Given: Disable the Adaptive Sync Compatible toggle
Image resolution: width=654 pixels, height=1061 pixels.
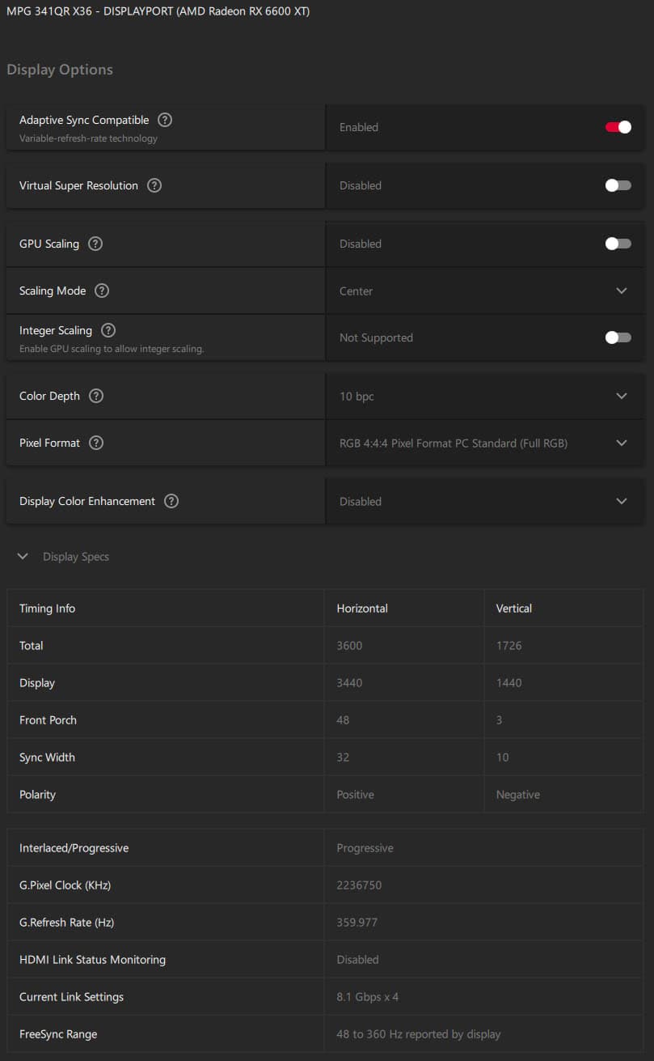Looking at the screenshot, I should [x=618, y=127].
